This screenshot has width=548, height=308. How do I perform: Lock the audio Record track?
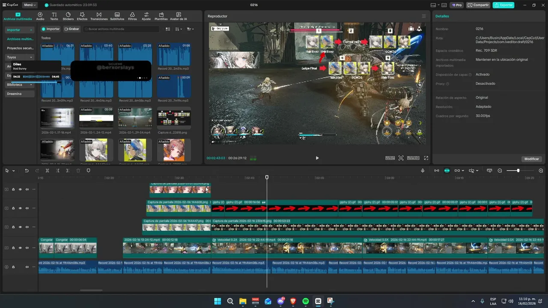click(x=13, y=267)
